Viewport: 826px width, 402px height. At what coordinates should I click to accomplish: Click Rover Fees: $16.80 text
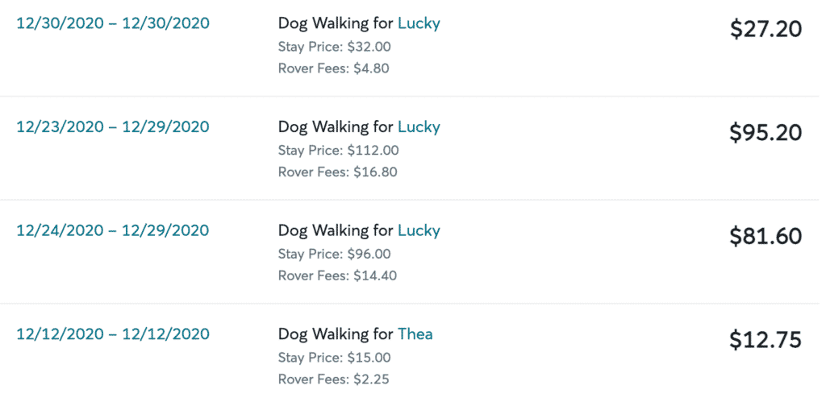coord(338,172)
